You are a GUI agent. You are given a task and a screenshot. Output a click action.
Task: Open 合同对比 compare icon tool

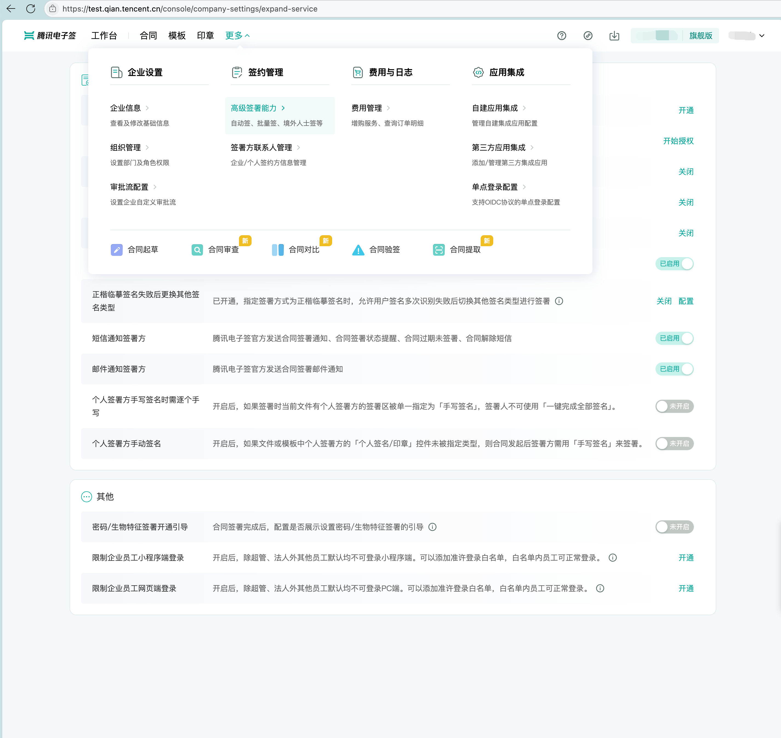[278, 250]
